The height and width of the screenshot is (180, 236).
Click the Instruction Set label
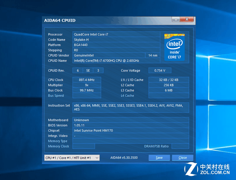59,105
